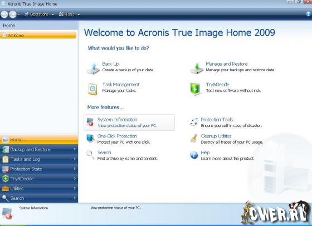Open the Task Management link
The image size is (312, 226).
coord(121,85)
